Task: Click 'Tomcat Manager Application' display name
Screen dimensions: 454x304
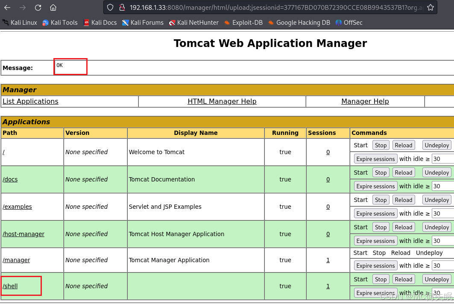Action: tap(169, 260)
